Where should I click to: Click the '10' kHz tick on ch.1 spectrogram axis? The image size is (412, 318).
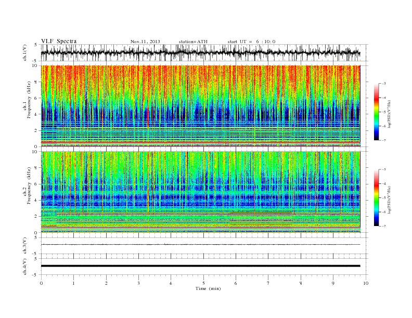[x=35, y=65]
